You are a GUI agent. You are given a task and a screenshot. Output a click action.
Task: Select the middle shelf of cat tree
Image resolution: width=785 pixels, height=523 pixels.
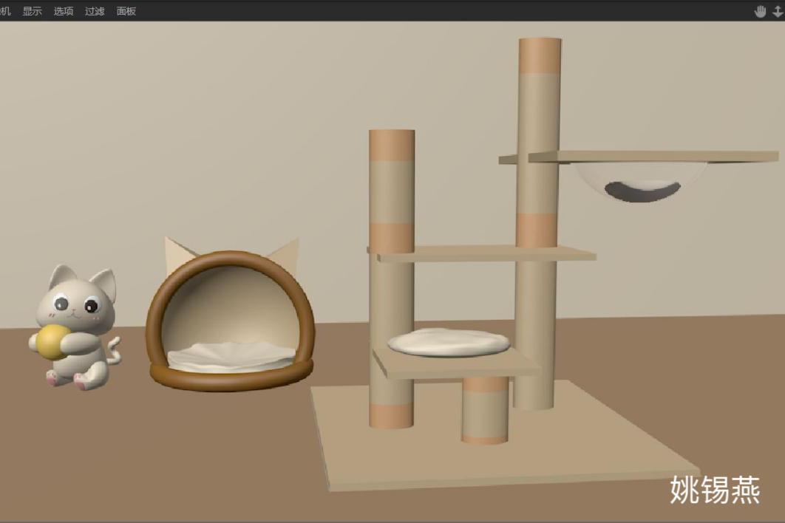click(486, 254)
